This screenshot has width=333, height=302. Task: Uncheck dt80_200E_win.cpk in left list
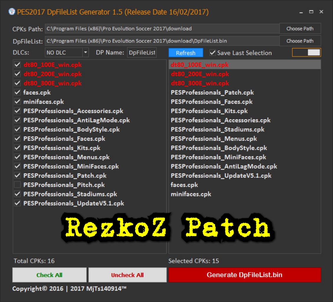pyautogui.click(x=17, y=74)
